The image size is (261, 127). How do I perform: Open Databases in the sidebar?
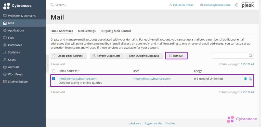[x=23, y=45]
